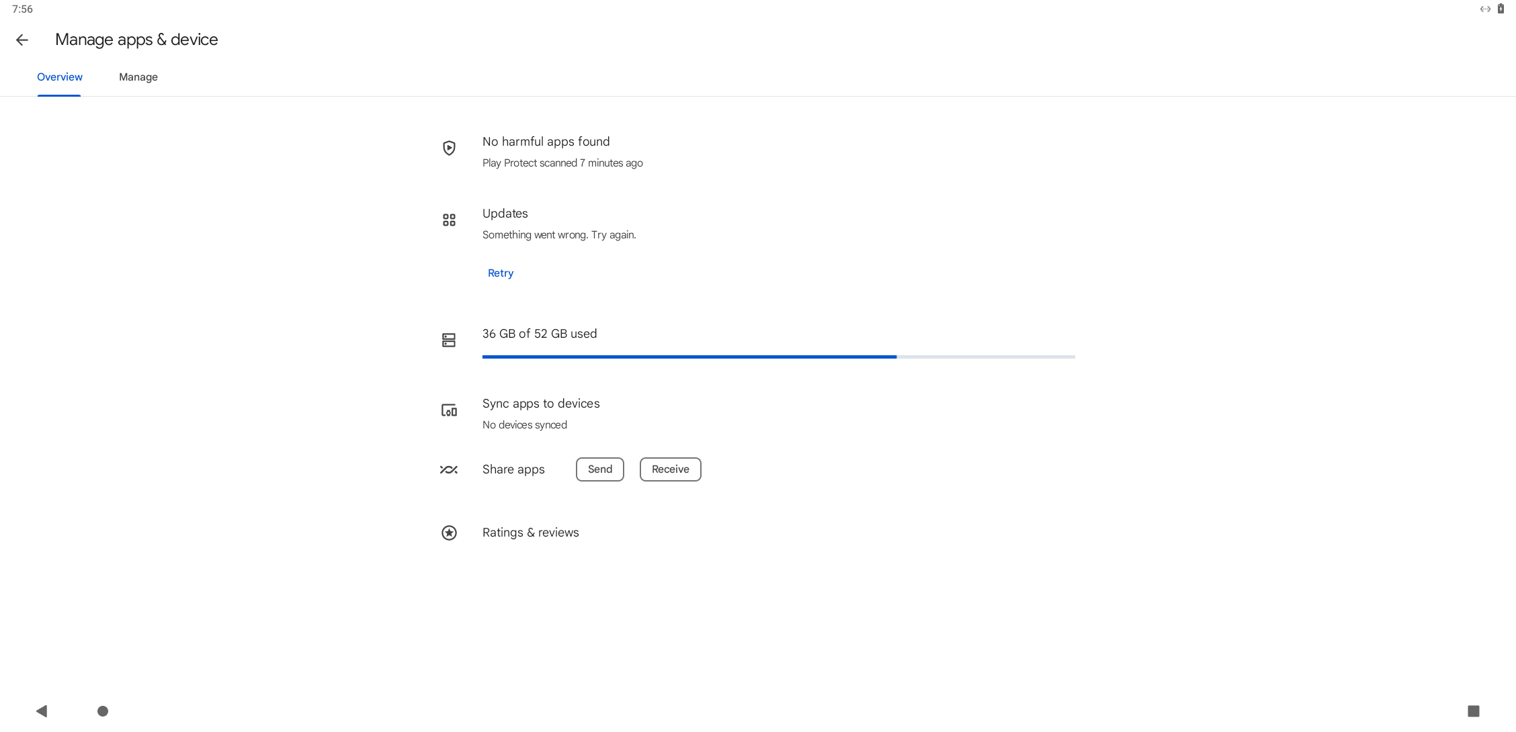The width and height of the screenshot is (1516, 732).
Task: Click the Play Protect shield icon
Action: click(449, 148)
